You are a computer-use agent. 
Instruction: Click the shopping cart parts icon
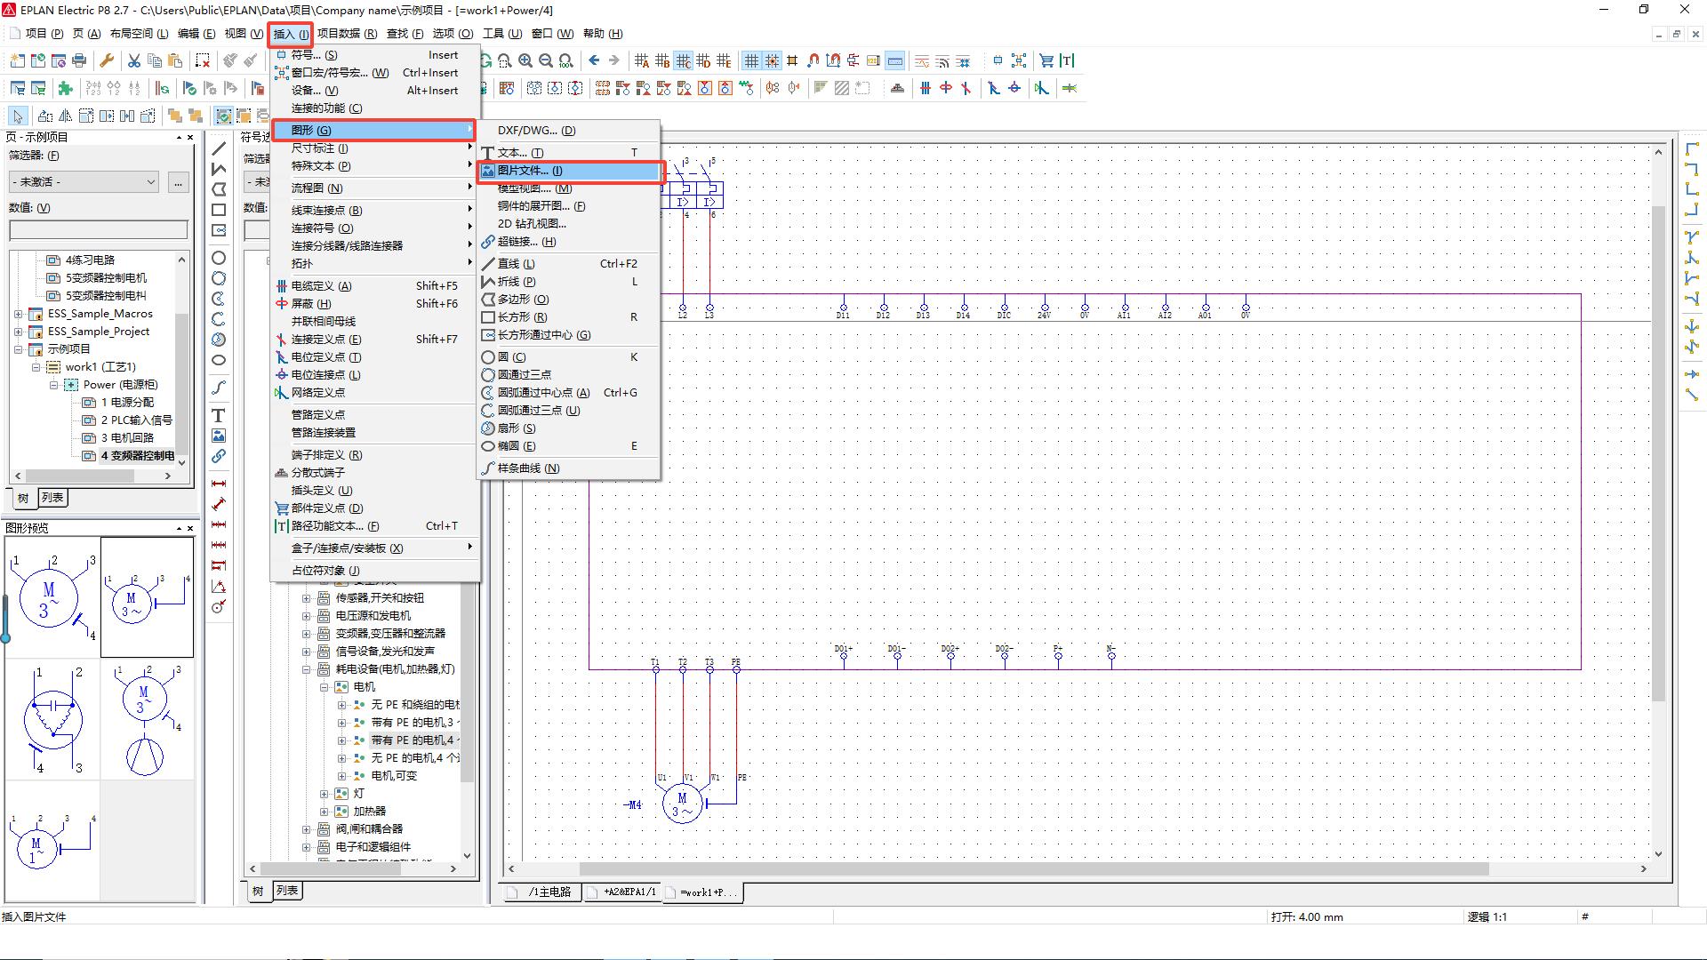pos(1046,60)
